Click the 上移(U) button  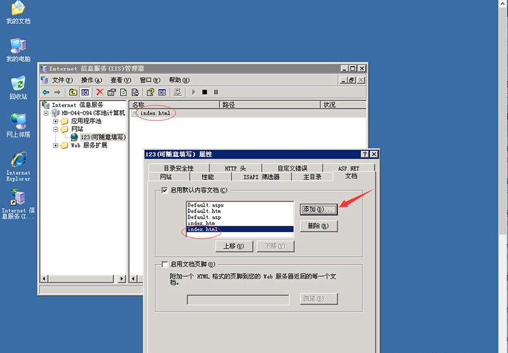point(234,246)
